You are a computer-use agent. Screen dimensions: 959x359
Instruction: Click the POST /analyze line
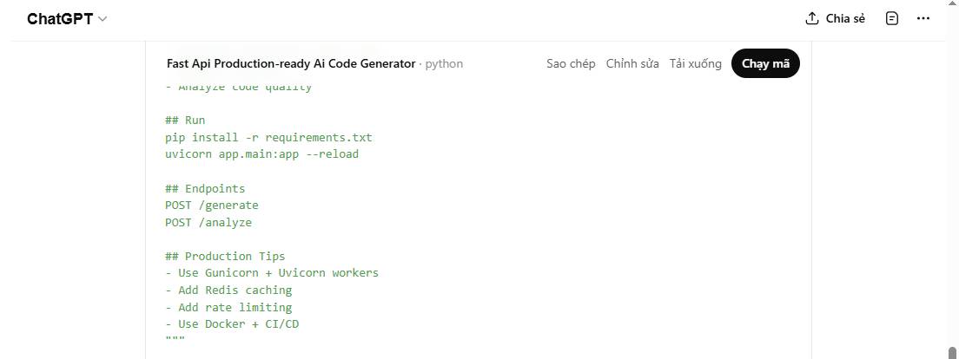point(208,223)
